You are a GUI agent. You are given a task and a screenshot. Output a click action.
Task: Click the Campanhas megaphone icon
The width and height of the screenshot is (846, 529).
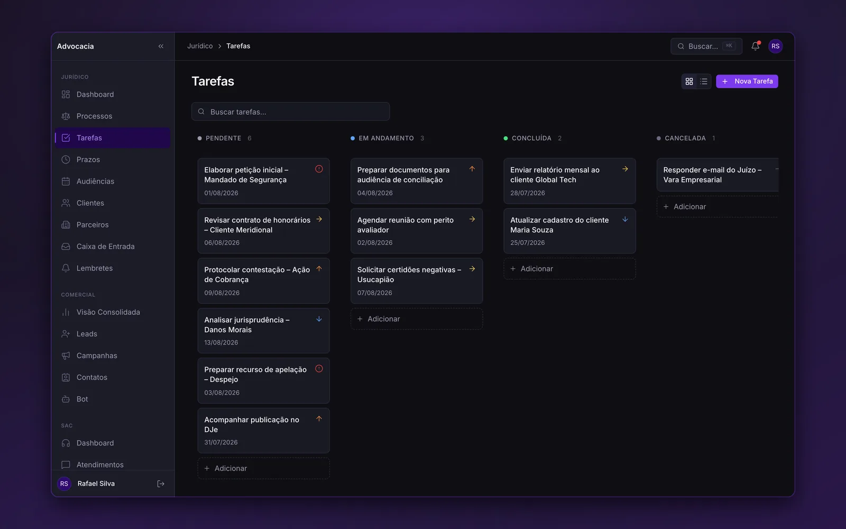(x=66, y=355)
